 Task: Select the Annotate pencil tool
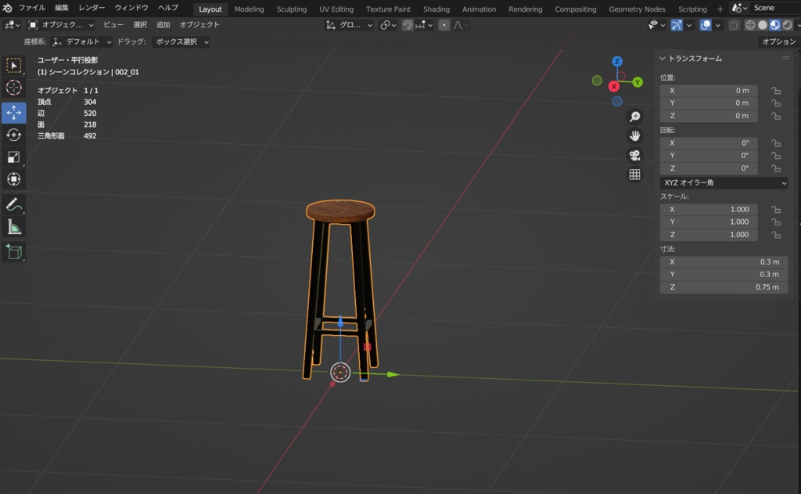pyautogui.click(x=14, y=204)
